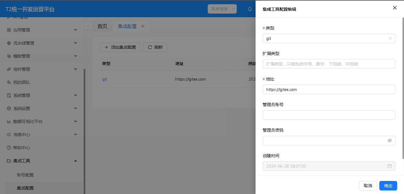Click the 组件管理 icon
Viewport: 404px width, 194px height.
(x=9, y=69)
